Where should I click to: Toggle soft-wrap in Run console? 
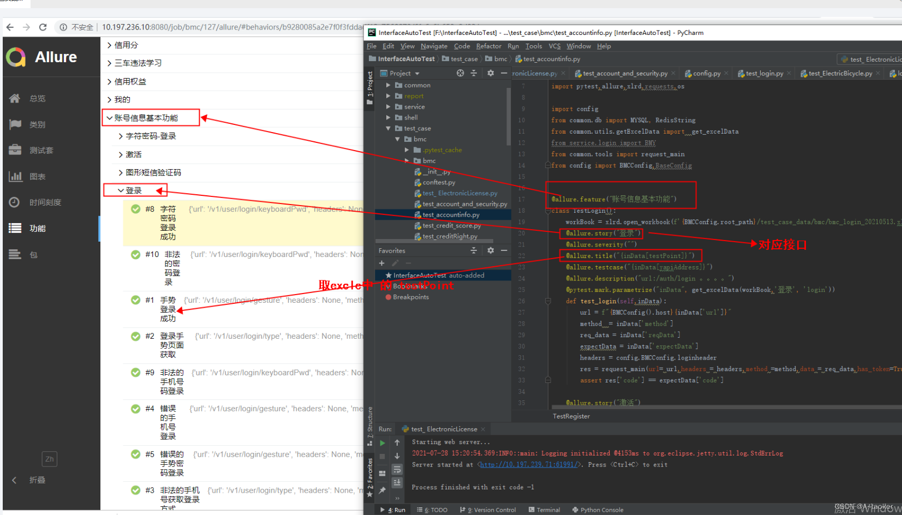coord(397,469)
